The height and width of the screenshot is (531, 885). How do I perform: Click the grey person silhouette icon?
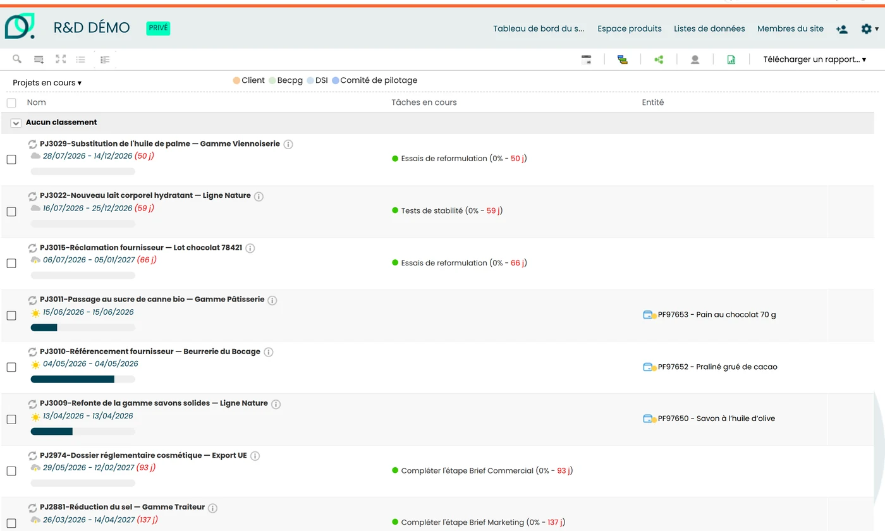695,59
